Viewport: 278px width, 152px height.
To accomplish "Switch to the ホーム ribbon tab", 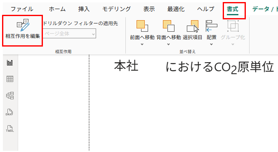I will [57, 9].
